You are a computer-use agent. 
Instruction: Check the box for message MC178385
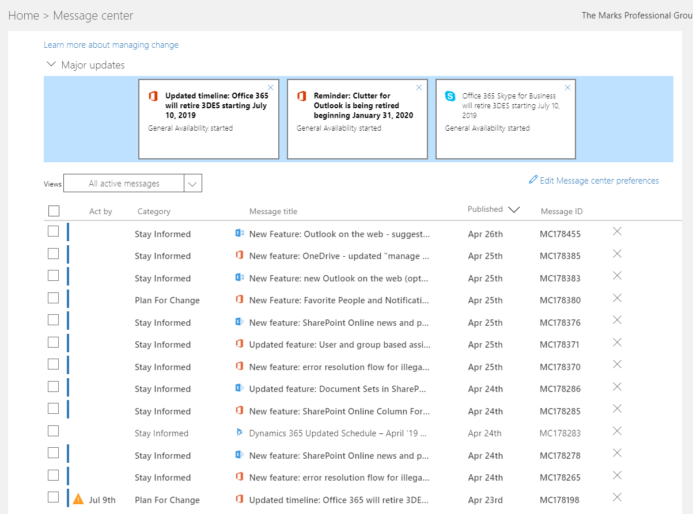coord(53,253)
